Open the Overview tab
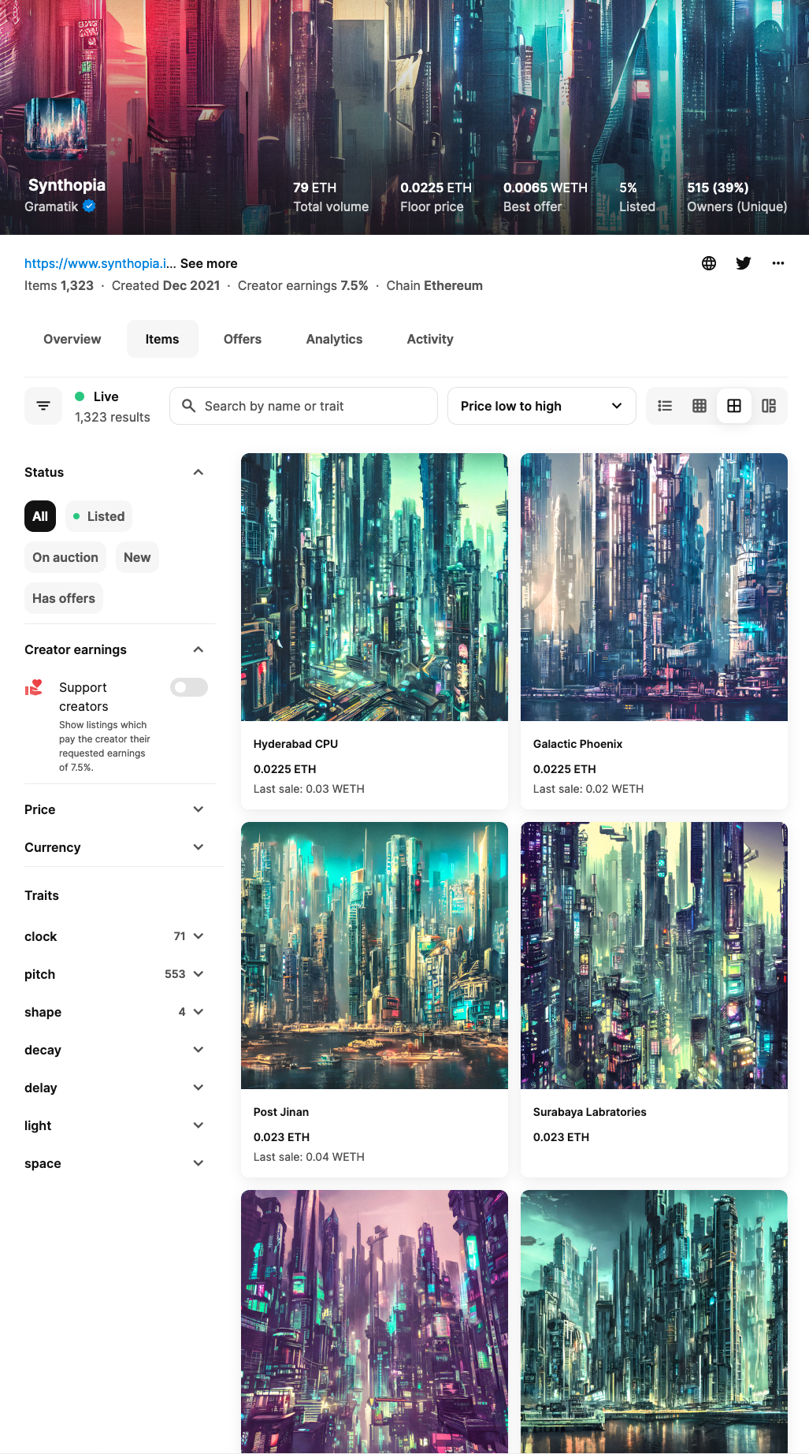The image size is (809, 1454). (x=72, y=339)
